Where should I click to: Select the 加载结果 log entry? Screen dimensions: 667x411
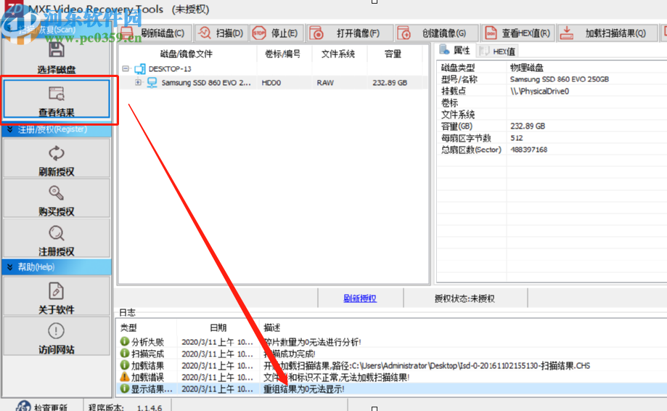(x=391, y=365)
